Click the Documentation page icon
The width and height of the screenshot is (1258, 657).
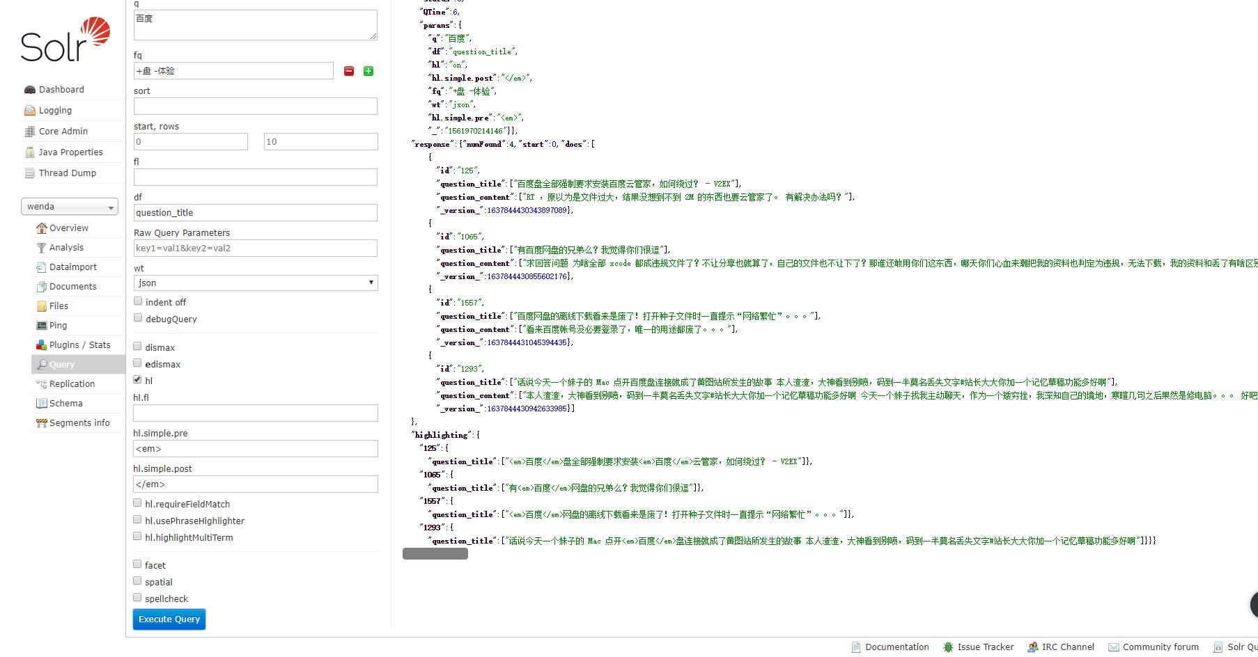(856, 647)
